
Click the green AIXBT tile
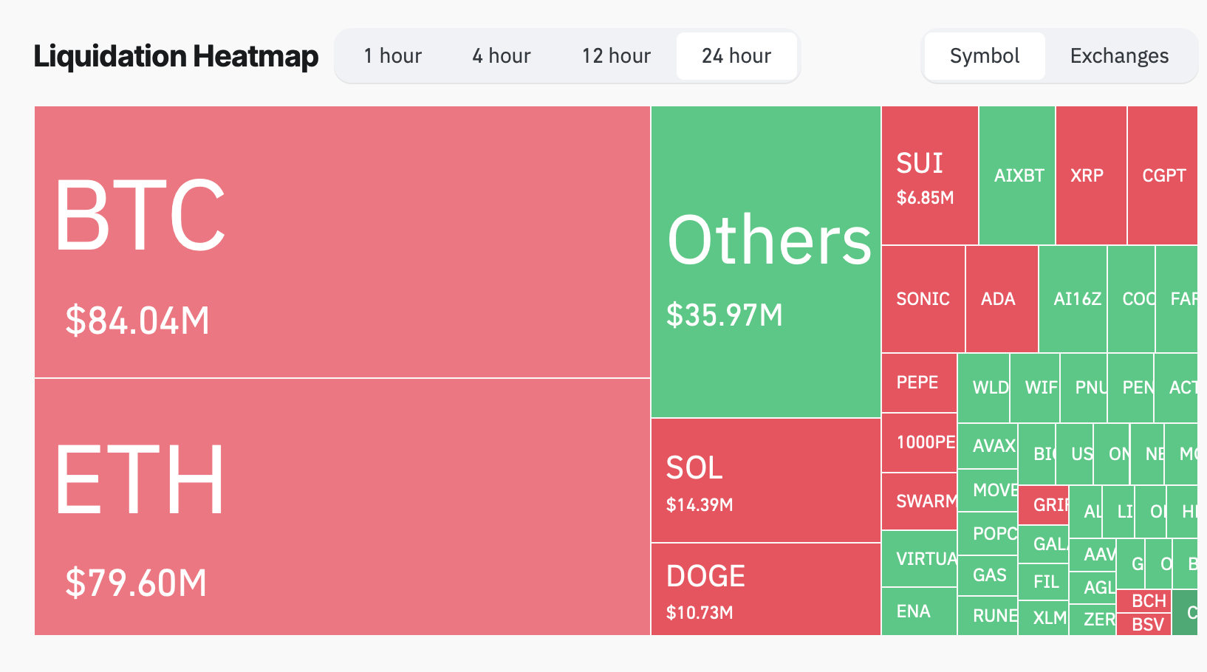coord(1017,176)
